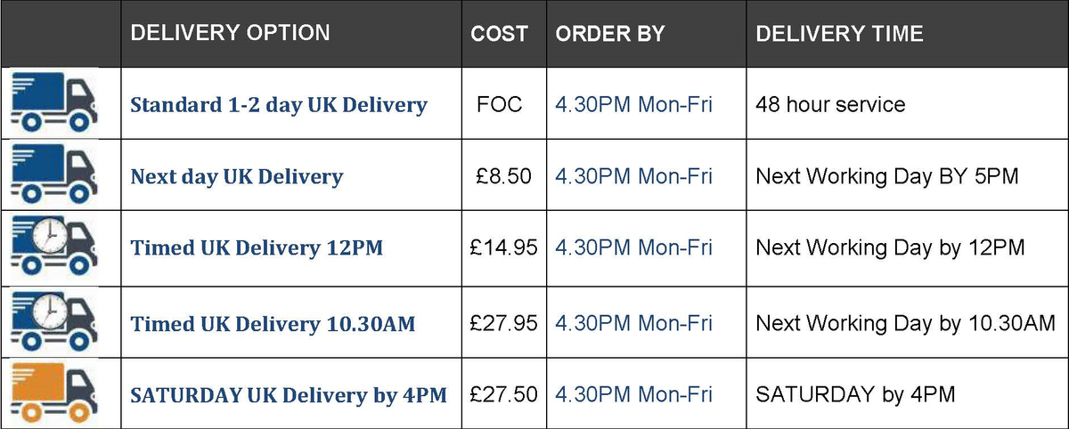Click the Next day delivery truck icon
This screenshot has width=1069, height=429.
[x=53, y=175]
